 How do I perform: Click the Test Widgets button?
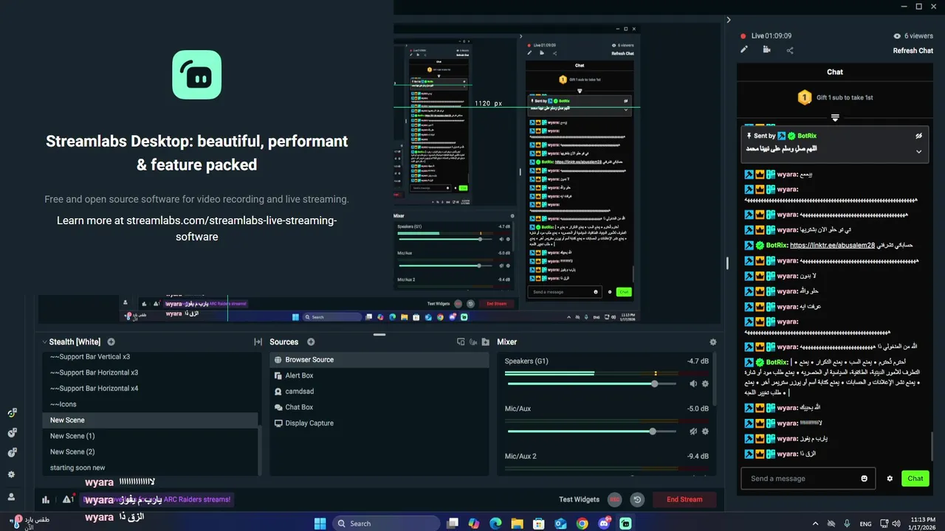pyautogui.click(x=579, y=499)
